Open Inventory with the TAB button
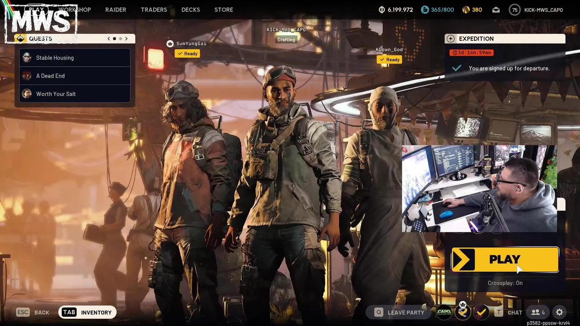The height and width of the screenshot is (326, 580). pos(87,312)
